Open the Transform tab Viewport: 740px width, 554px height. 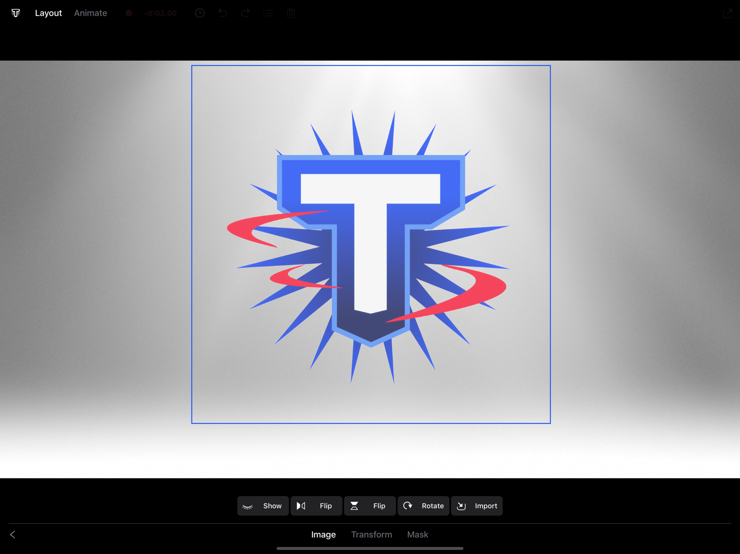371,534
